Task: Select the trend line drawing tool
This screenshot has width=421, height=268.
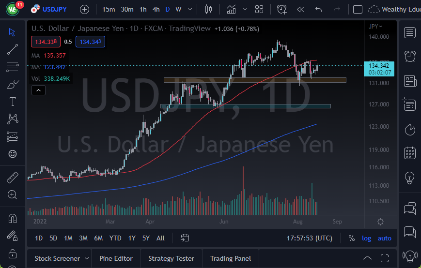Action: coord(13,49)
